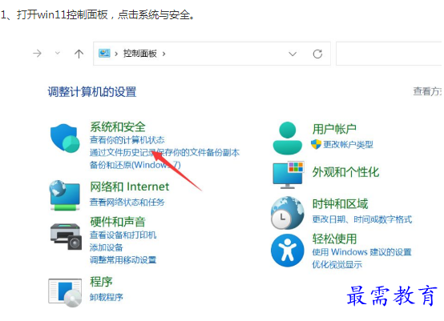The width and height of the screenshot is (444, 321).
Task: Open 备份和还原(Windows 7) link
Action: point(135,165)
